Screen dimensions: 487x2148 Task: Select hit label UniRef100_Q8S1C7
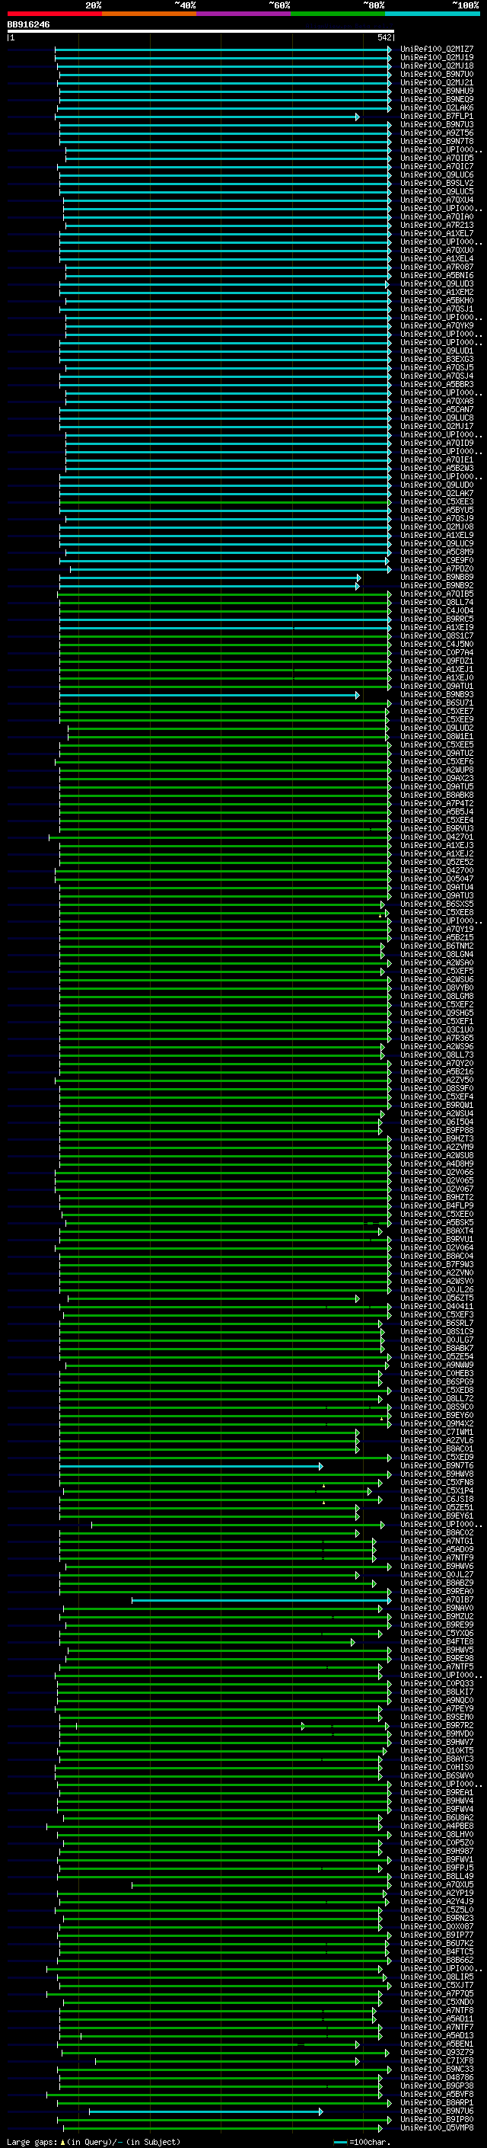(437, 636)
